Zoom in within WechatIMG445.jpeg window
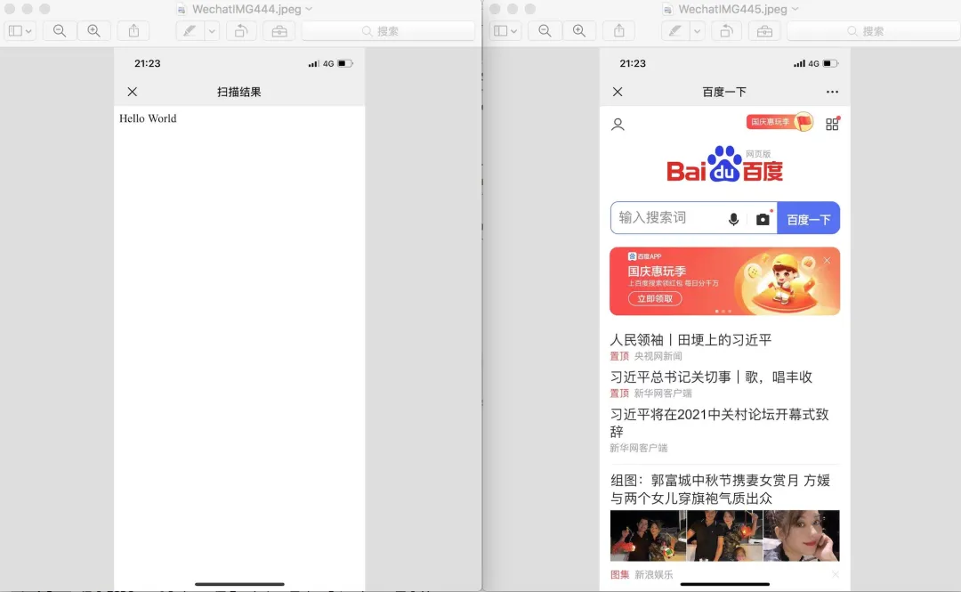The image size is (961, 592). click(x=579, y=30)
